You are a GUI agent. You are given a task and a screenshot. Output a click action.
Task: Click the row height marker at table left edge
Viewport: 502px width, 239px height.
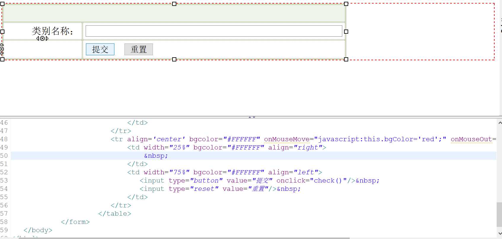tap(2, 49)
